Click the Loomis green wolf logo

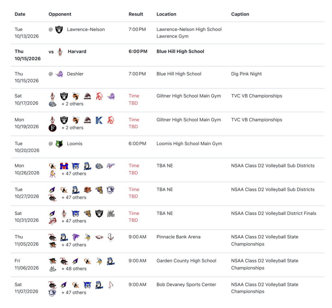point(59,144)
